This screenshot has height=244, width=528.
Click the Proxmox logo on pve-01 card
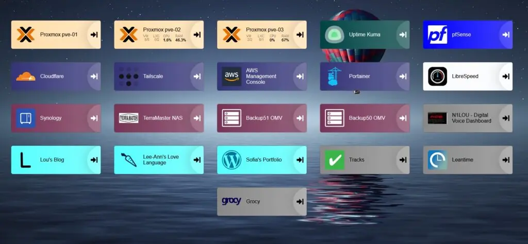[26, 34]
